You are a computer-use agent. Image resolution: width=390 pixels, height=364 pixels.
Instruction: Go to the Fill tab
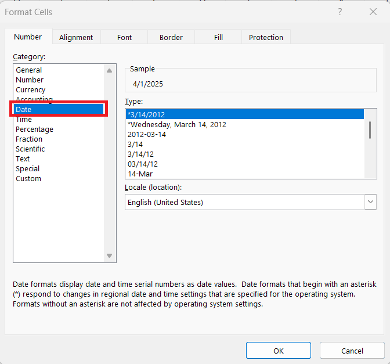click(x=218, y=37)
